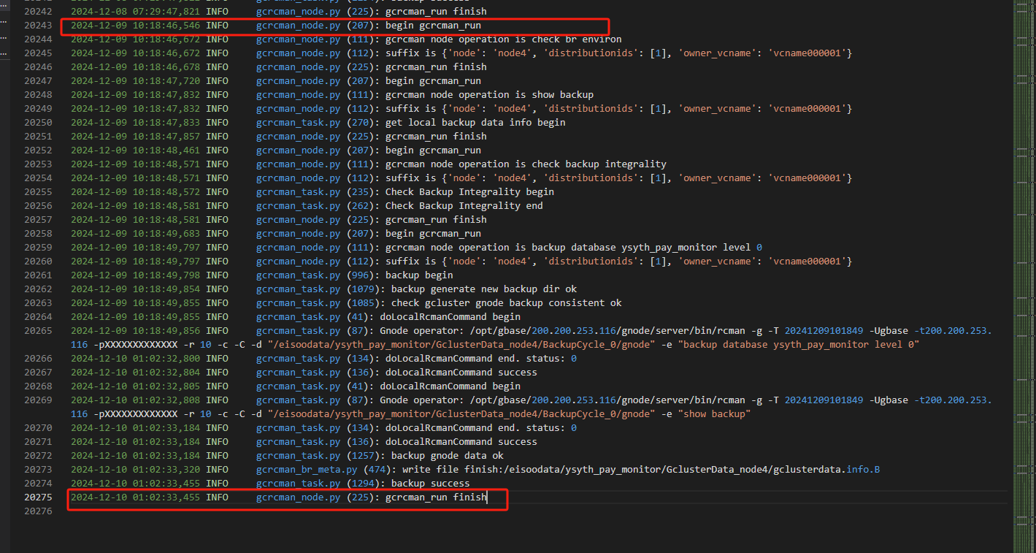Select the timestamp 10:18:49,856
This screenshot has width=1036, height=553.
167,331
